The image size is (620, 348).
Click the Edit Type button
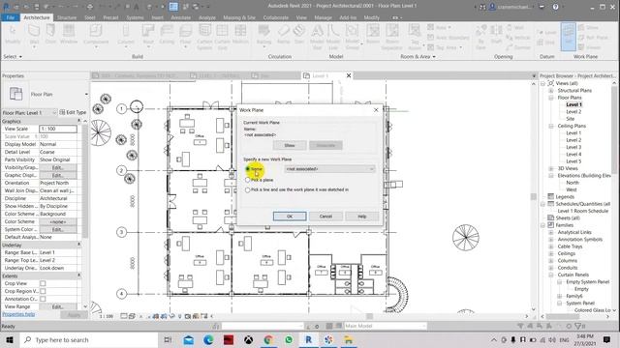pyautogui.click(x=73, y=112)
